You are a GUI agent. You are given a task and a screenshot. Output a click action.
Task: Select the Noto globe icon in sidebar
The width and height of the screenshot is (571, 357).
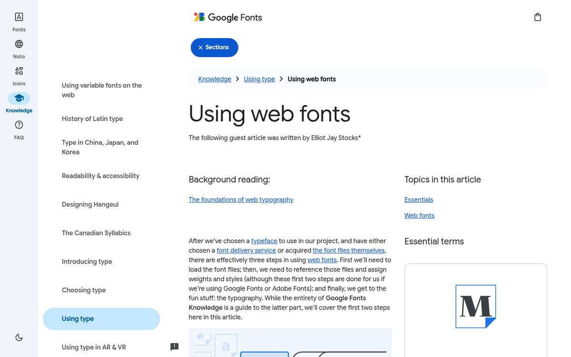point(19,48)
